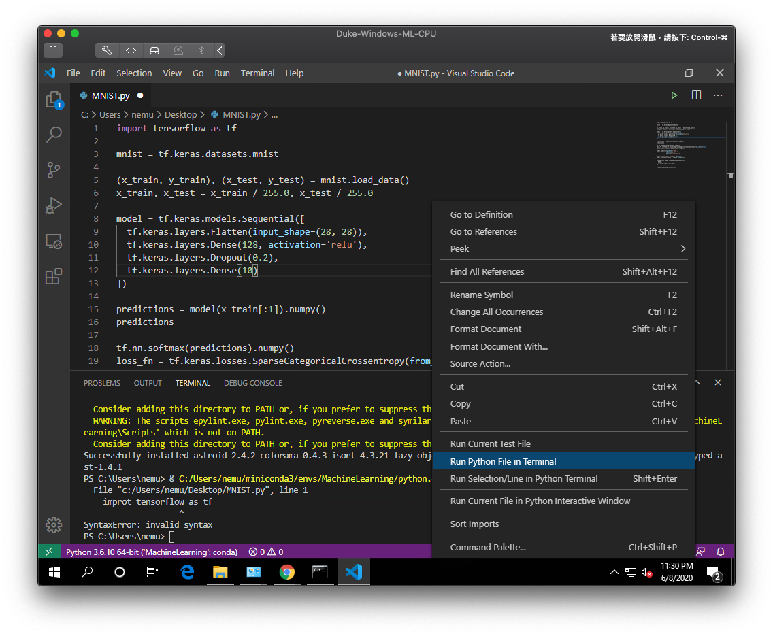Open the Peek submenu chevron
This screenshot has height=636, width=773.
click(x=682, y=248)
